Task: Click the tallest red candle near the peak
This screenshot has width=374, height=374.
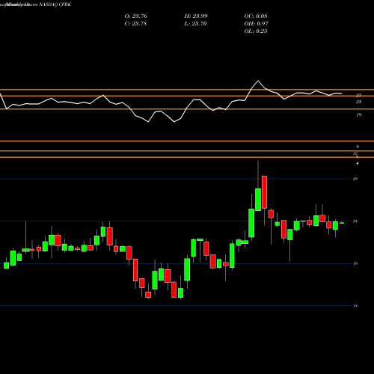Action: tap(264, 192)
